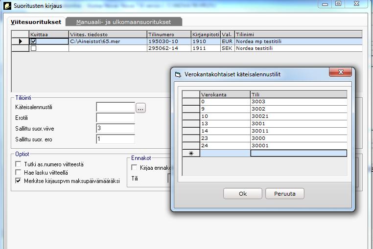Viewport: 373px width, 249px height.
Task: Close the Suoritusten kirjaus window
Action: click(x=356, y=4)
